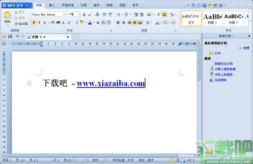
Task: Open the font color dropdown arrow
Action: point(94,23)
